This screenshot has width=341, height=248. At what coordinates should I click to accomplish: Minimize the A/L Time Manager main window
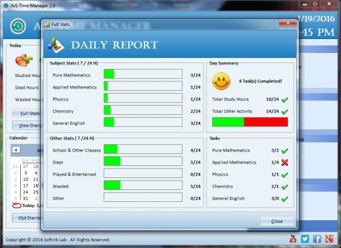point(304,4)
